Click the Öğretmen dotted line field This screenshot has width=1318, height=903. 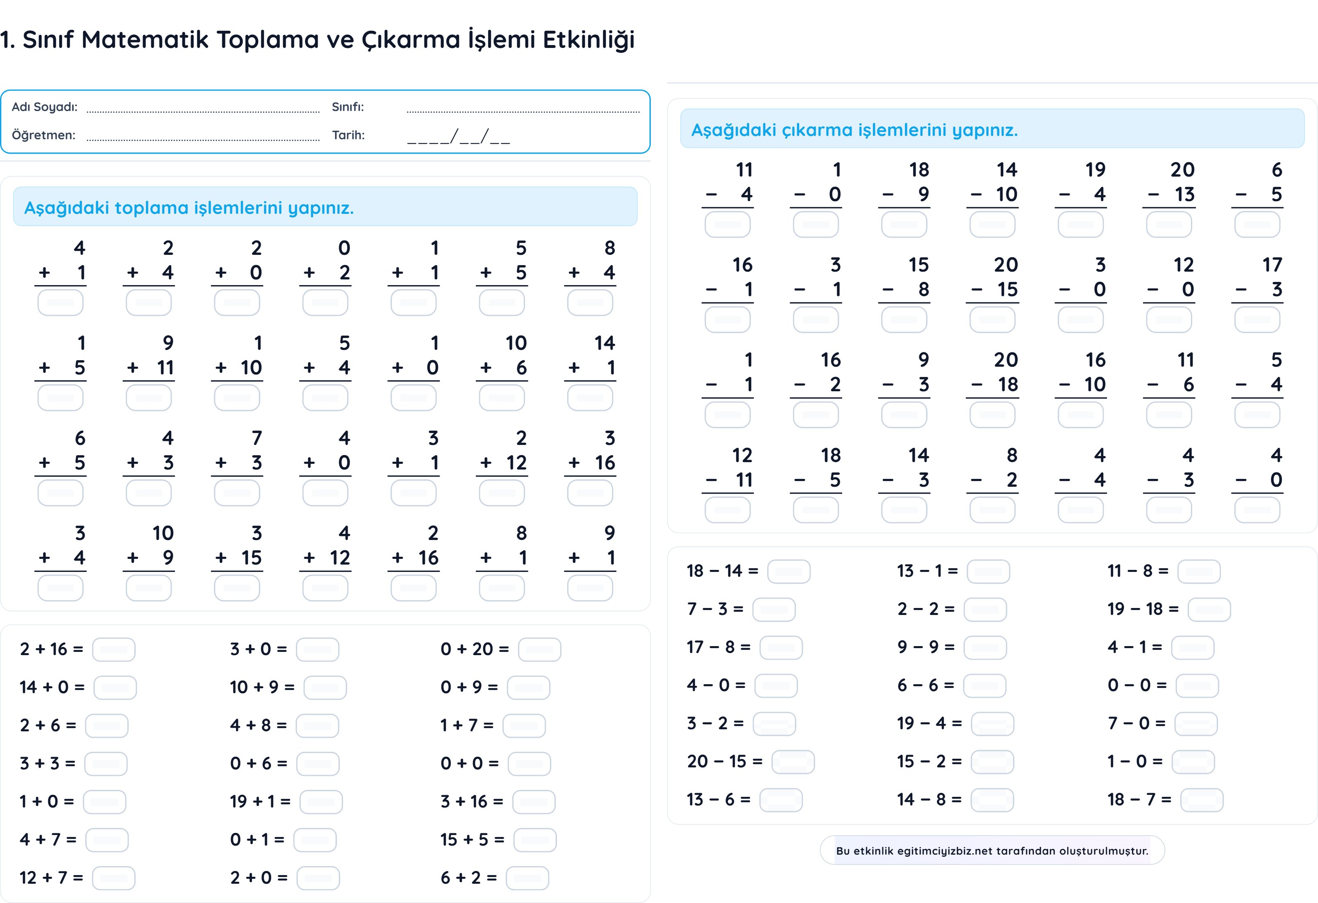point(203,136)
